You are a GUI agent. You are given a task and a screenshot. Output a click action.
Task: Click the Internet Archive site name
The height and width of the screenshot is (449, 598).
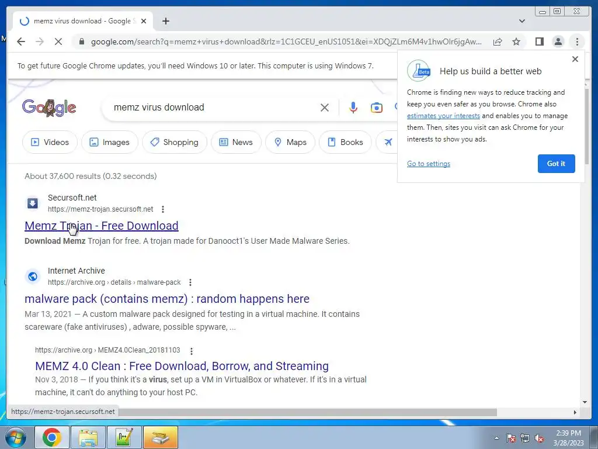point(77,271)
